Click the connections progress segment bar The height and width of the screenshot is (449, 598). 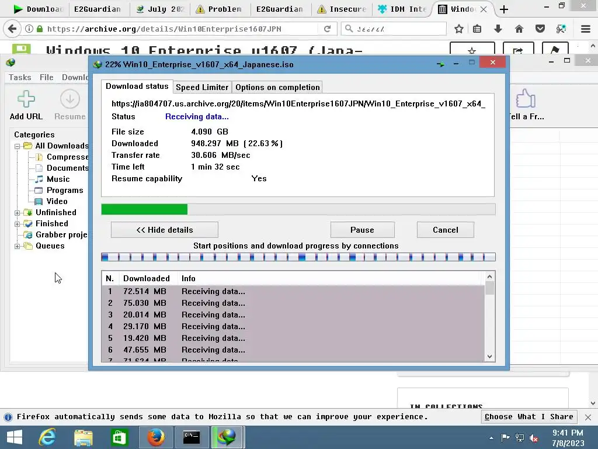(298, 257)
